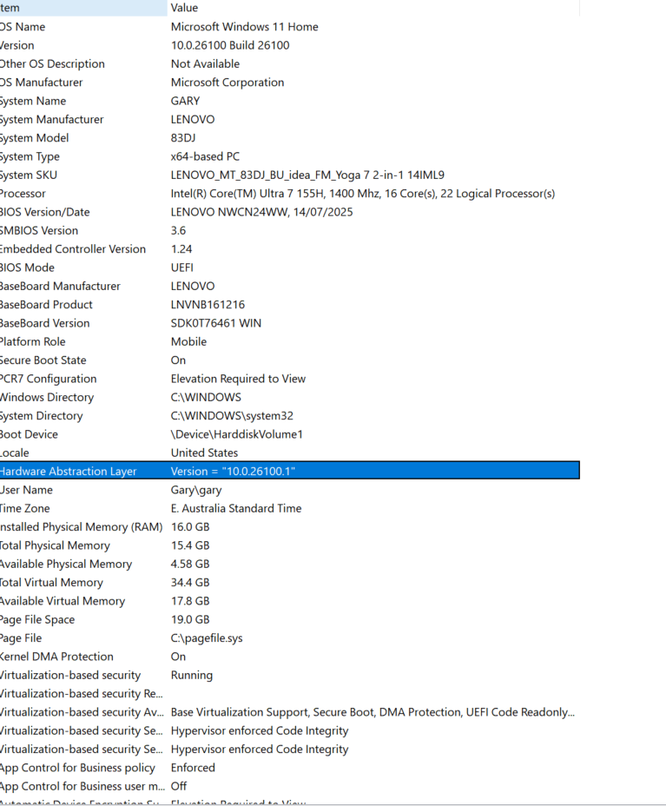
Task: Select Installed Physical Memory (RAM) row
Action: [290, 526]
